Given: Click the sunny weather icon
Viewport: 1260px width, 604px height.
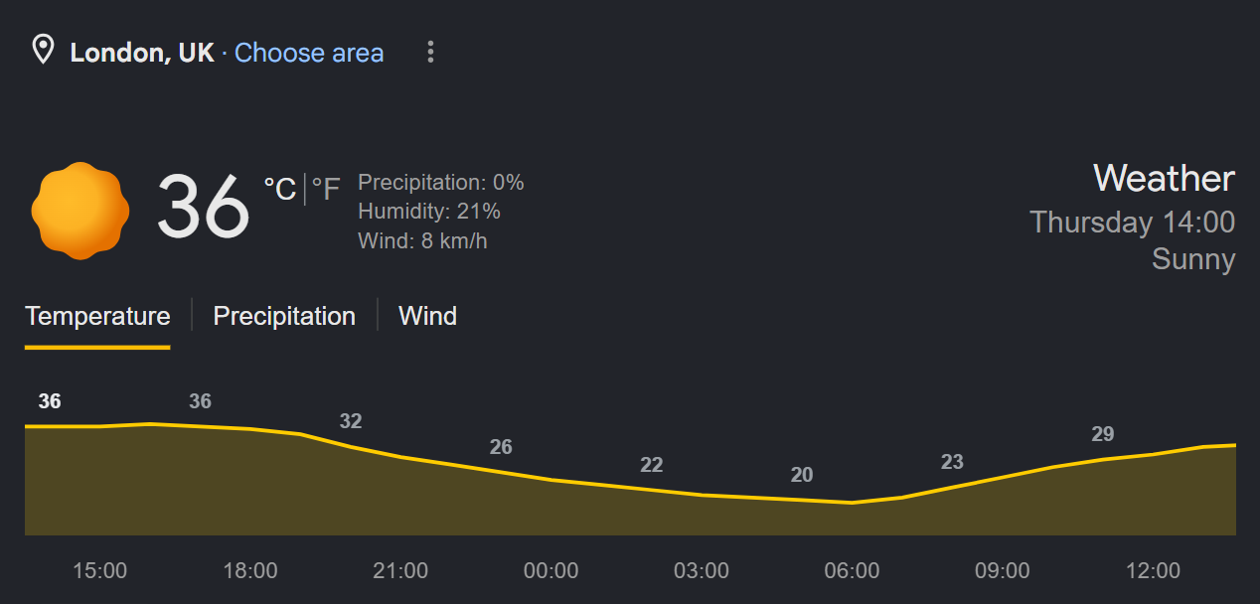Looking at the screenshot, I should (x=79, y=211).
